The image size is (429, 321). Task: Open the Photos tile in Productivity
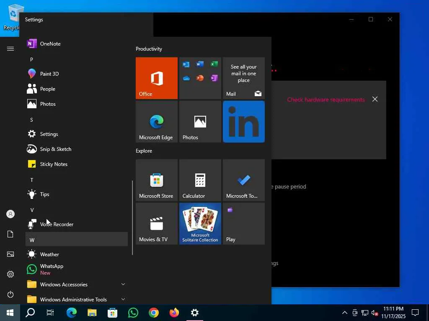pos(200,122)
